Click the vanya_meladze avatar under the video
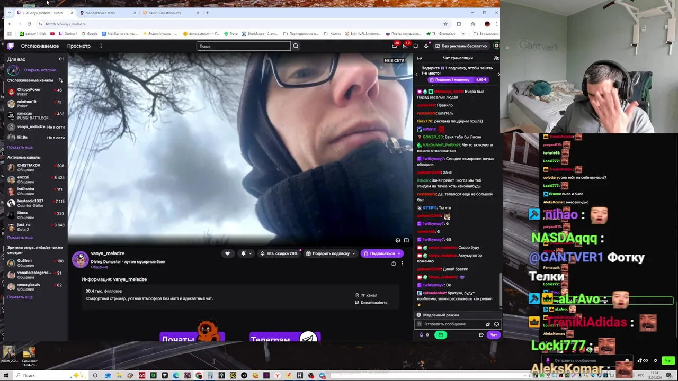The image size is (678, 381). click(x=81, y=259)
